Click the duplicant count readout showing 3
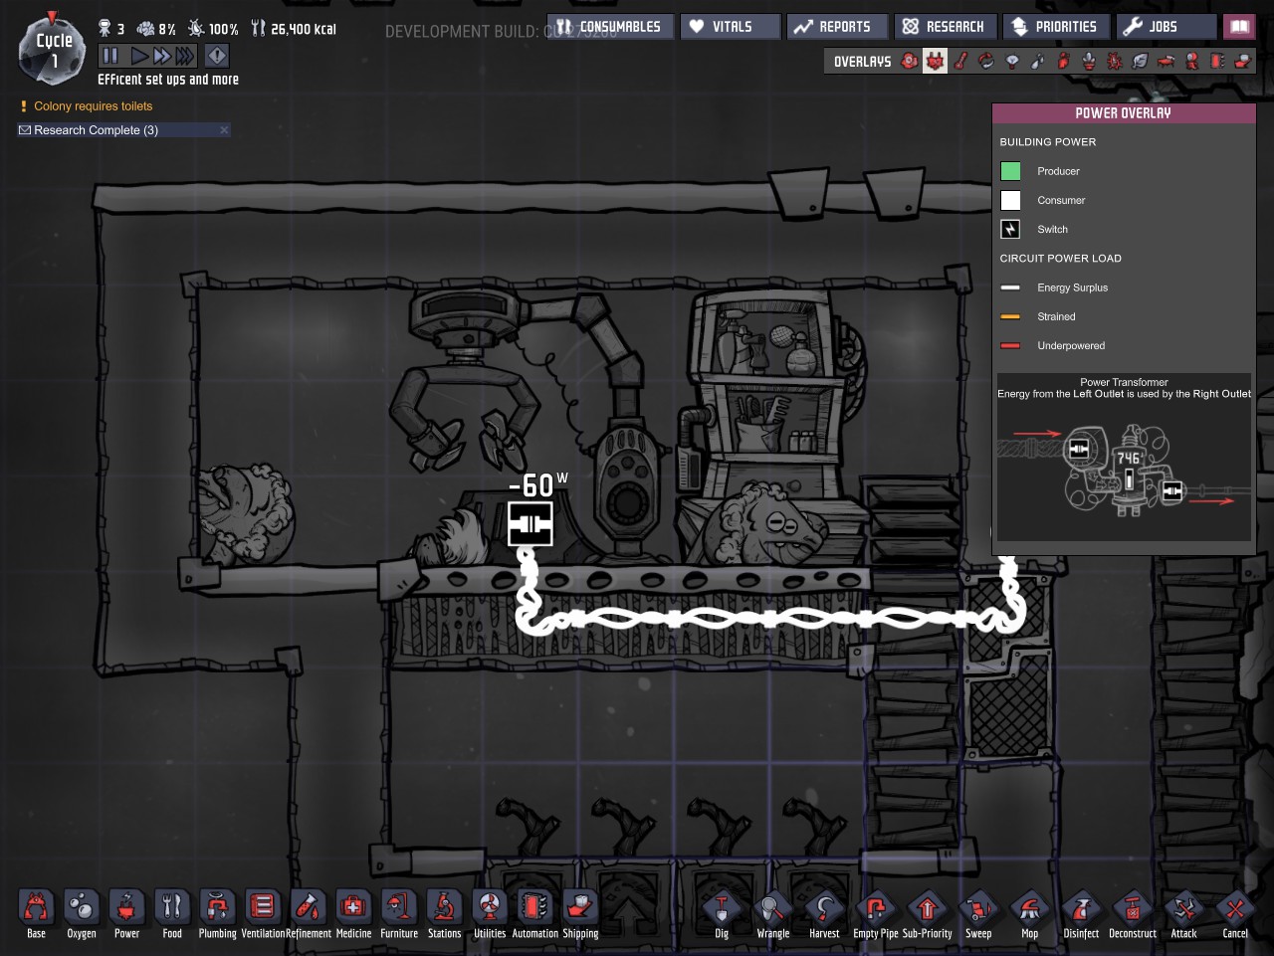The image size is (1274, 956). (111, 29)
